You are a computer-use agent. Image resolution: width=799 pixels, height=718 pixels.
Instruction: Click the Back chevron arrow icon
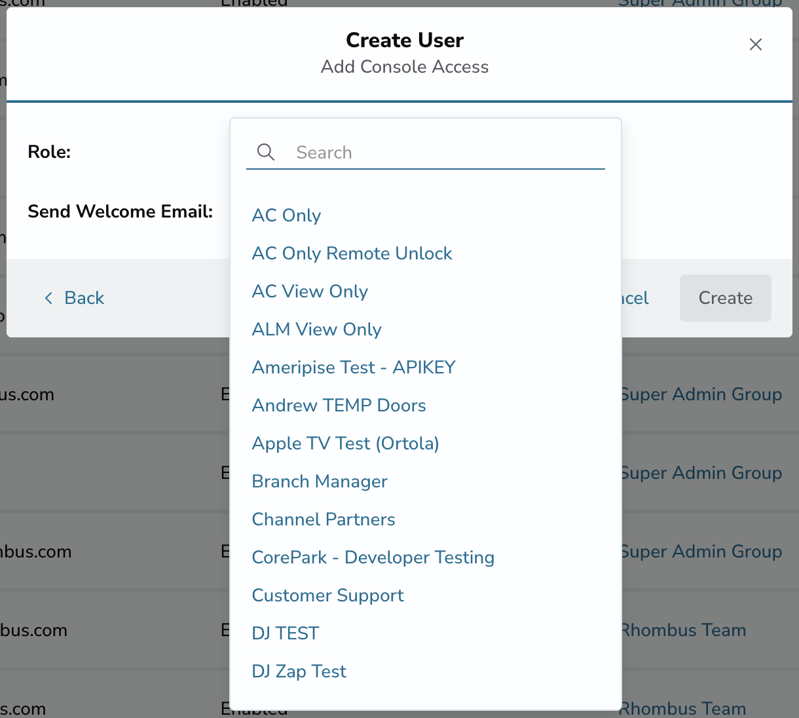pyautogui.click(x=48, y=298)
